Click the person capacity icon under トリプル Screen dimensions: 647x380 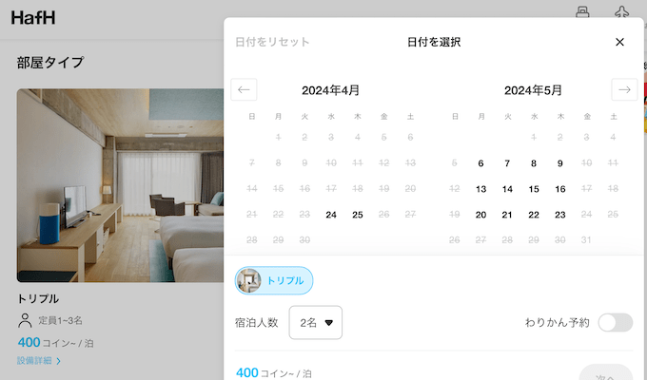26,321
